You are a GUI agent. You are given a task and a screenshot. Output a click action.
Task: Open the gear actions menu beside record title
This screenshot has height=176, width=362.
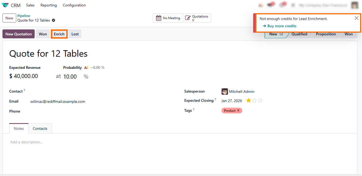(x=53, y=21)
